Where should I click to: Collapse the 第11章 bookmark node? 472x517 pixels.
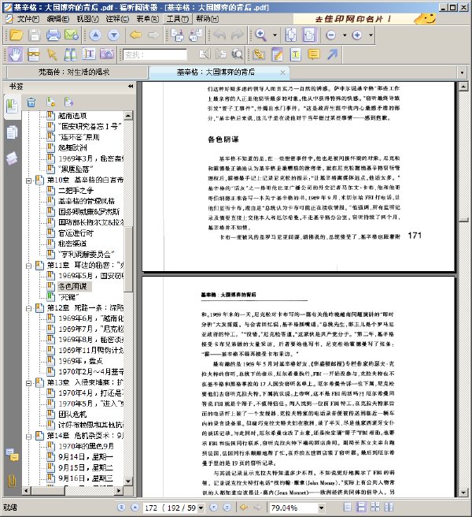point(29,266)
